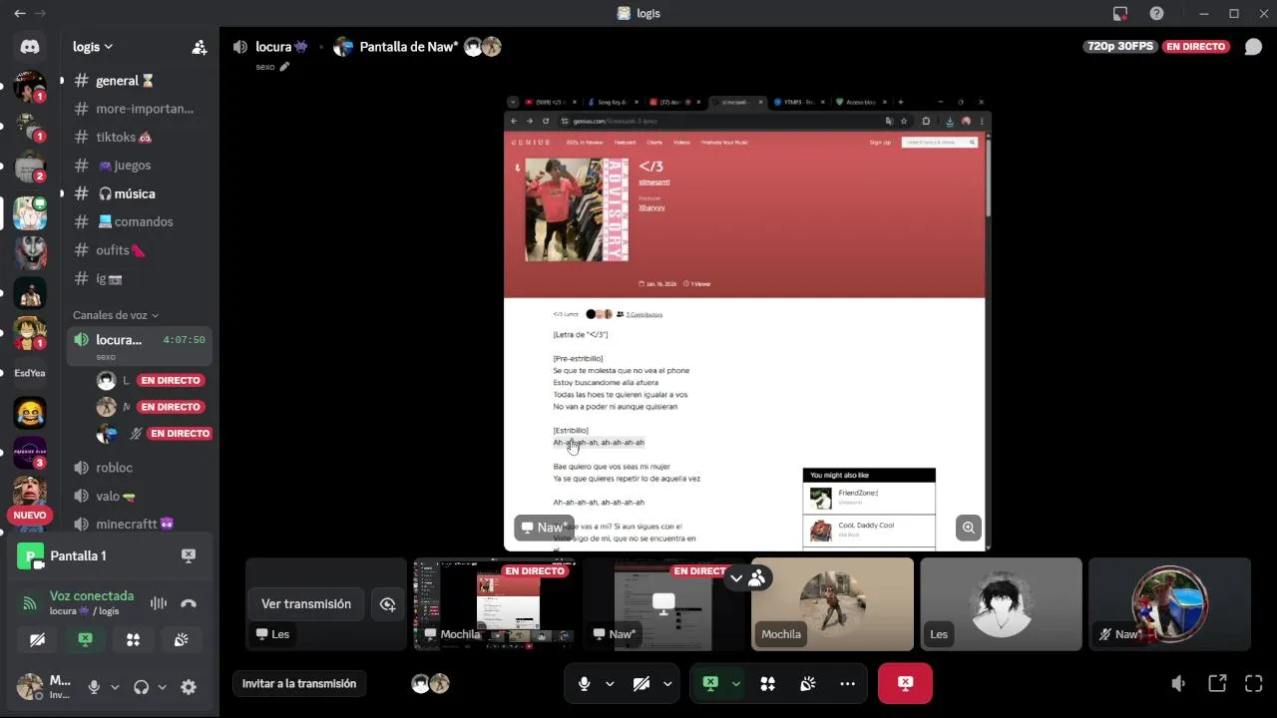The height and width of the screenshot is (718, 1277).
Task: Show chat panel via speech bubble icon
Action: click(1253, 47)
